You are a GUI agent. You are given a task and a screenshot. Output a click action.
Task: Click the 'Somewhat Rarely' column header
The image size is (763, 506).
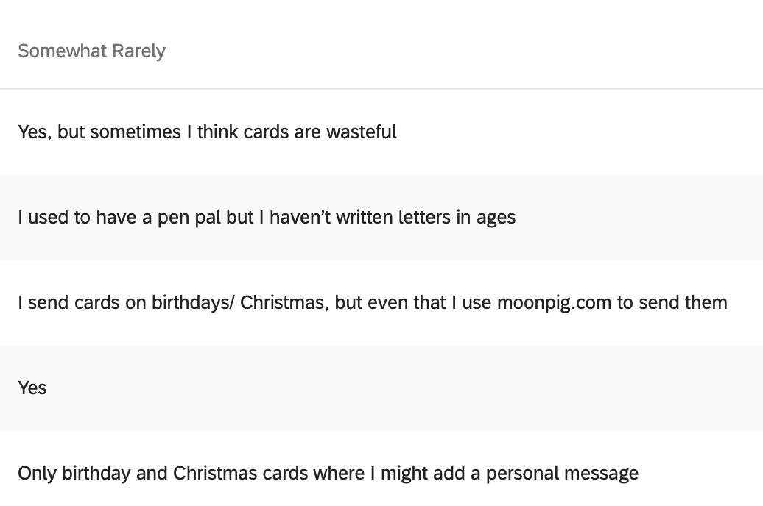tap(91, 51)
